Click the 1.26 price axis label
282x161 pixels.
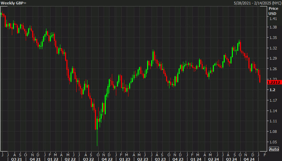coord(273,69)
